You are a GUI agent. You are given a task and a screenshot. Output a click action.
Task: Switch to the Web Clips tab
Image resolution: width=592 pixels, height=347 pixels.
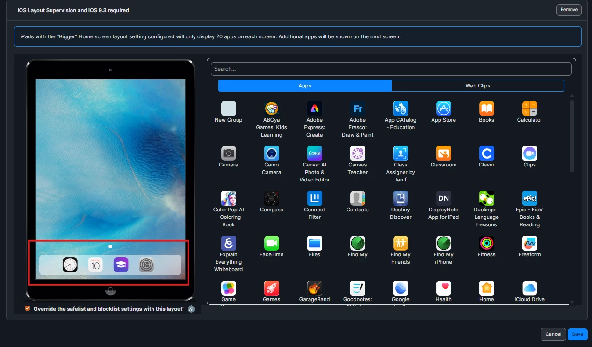478,86
